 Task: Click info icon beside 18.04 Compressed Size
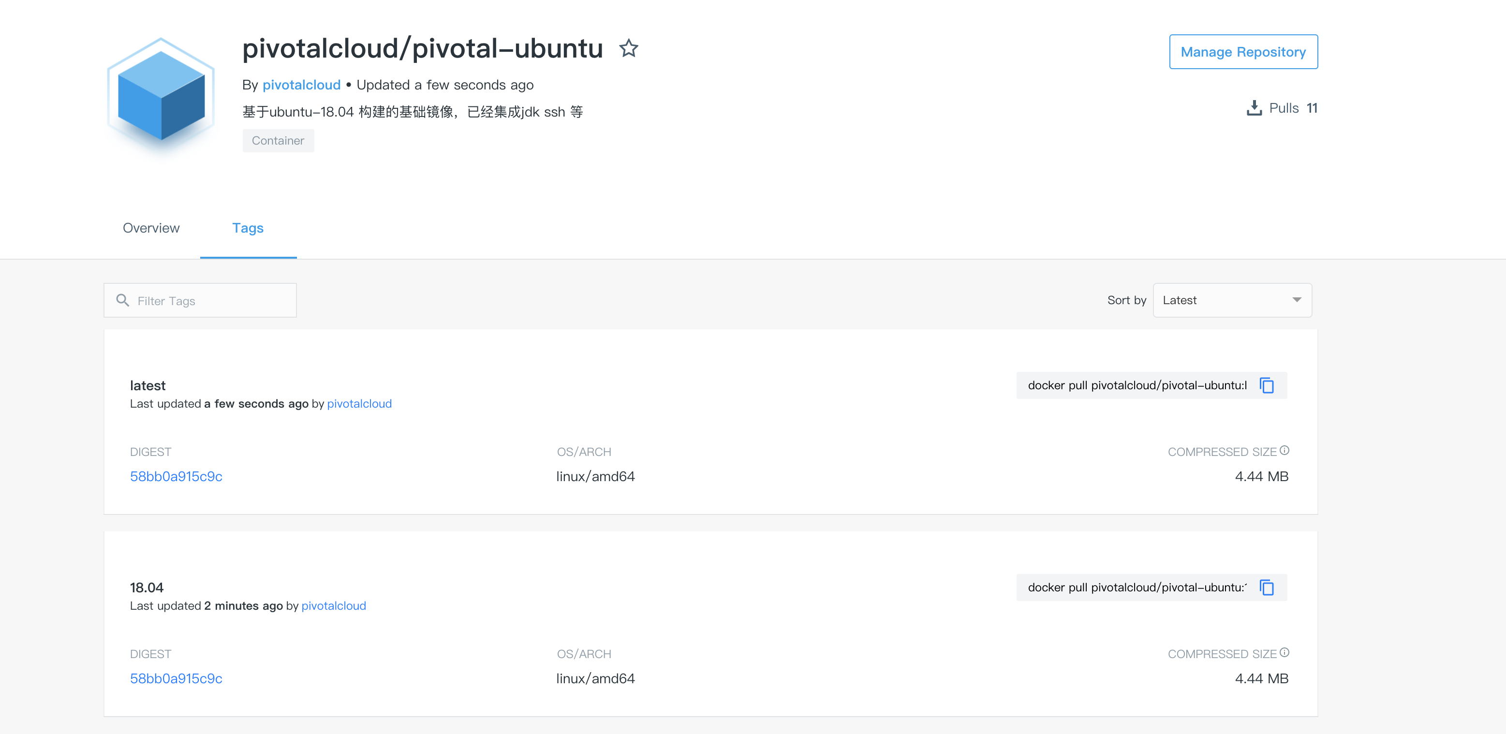(1285, 653)
